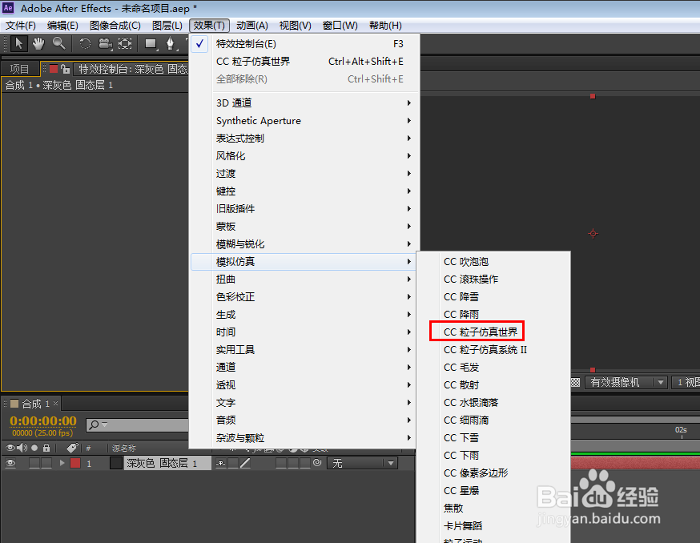
Task: Click the video eye column header icon
Action: [x=10, y=448]
